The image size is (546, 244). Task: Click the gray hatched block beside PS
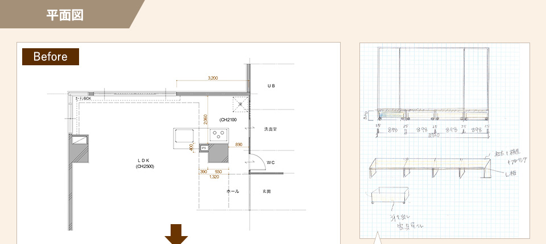click(x=218, y=153)
